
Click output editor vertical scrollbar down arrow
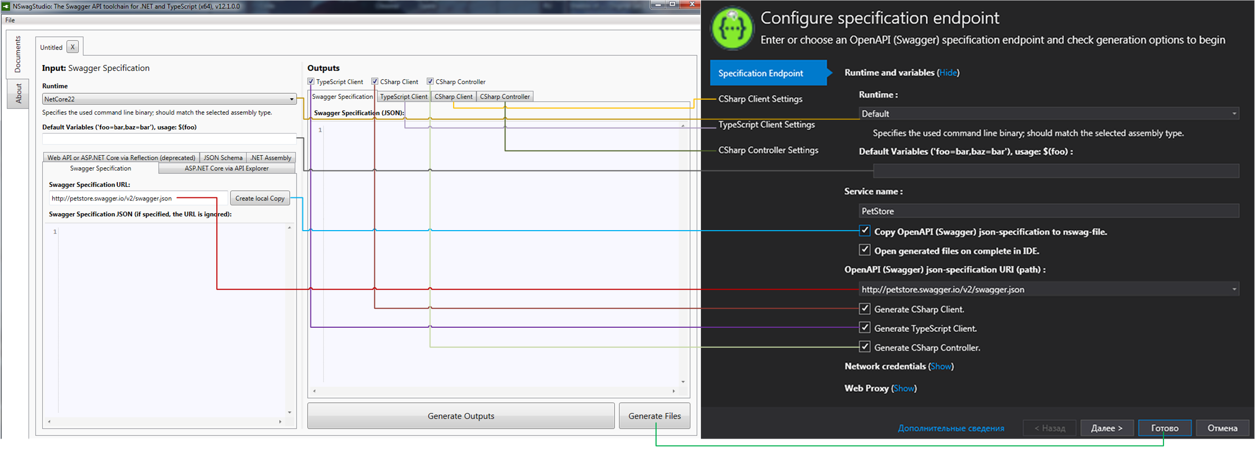[x=683, y=382]
